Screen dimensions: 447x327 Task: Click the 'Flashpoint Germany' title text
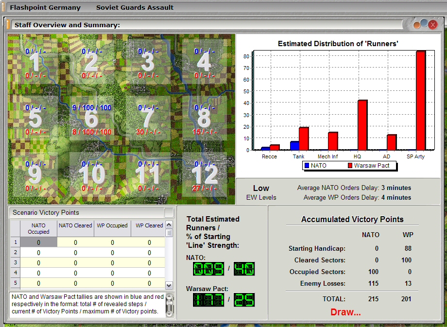coord(45,7)
